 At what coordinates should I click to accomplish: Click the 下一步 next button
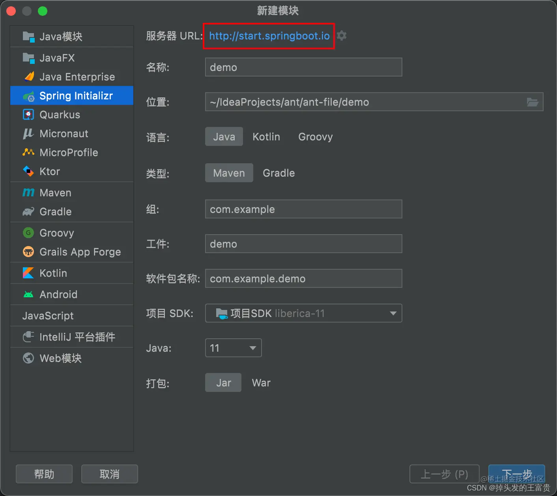517,474
